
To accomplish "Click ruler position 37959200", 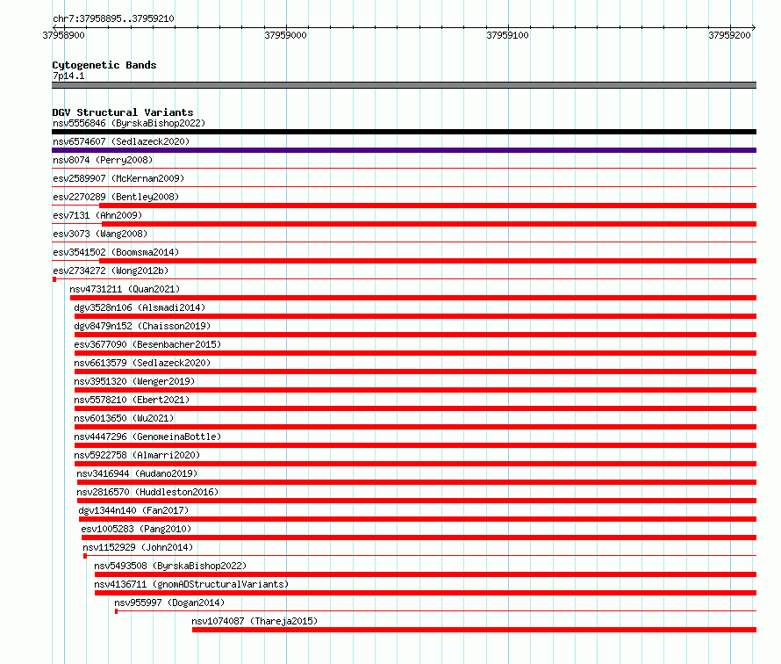I will (729, 35).
